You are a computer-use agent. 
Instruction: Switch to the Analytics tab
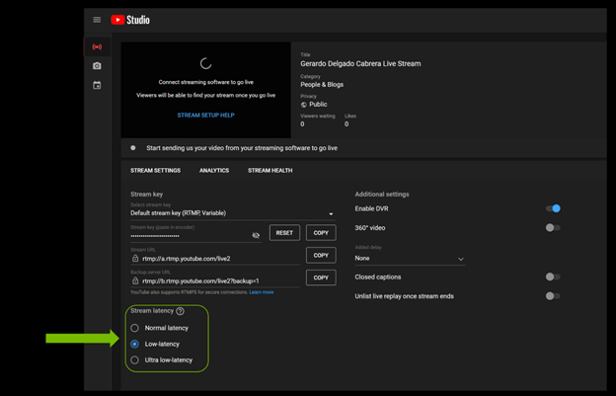[214, 171]
